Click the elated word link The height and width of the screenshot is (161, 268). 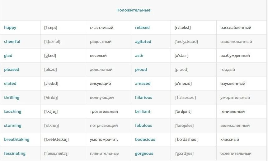(10, 84)
